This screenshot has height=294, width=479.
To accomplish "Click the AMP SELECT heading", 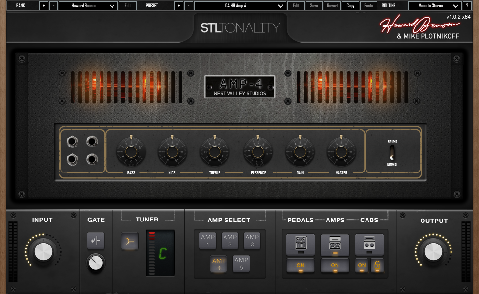I will [x=229, y=220].
